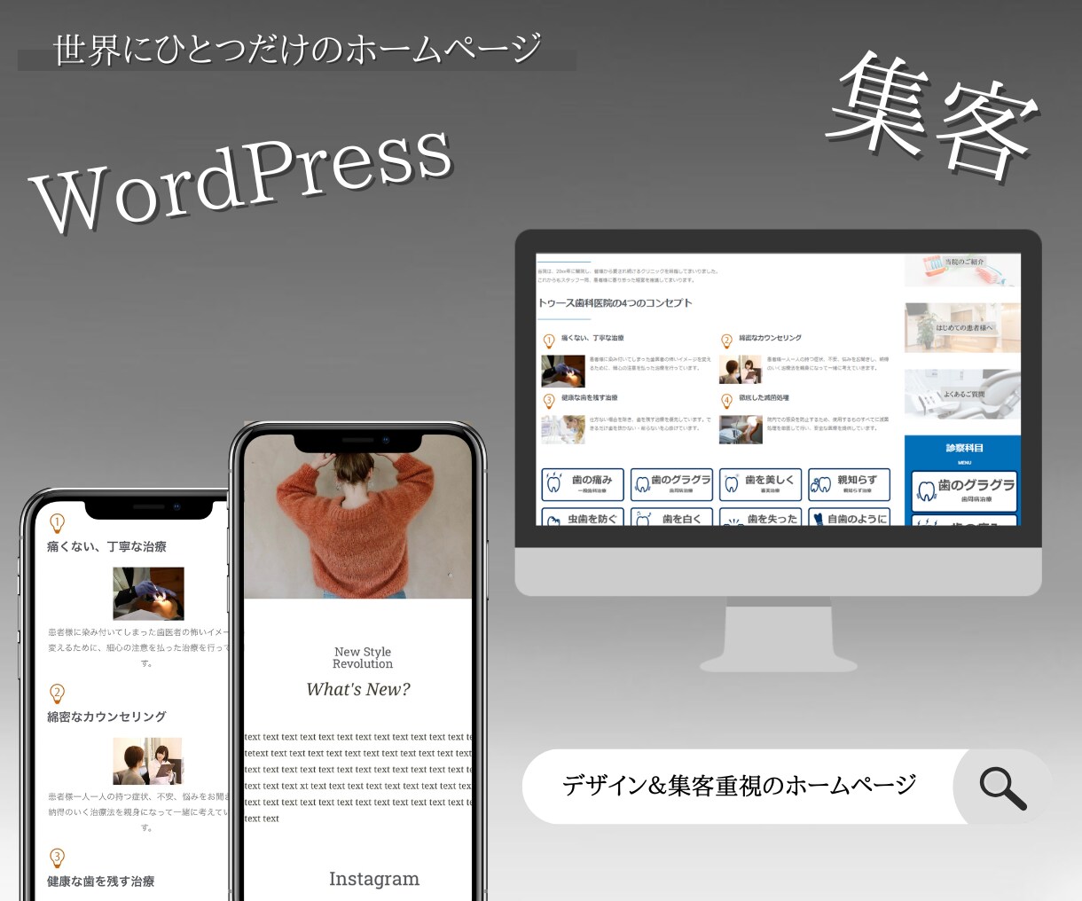Tap the counseling photo on the left phone
This screenshot has height=901, width=1082.
click(148, 762)
